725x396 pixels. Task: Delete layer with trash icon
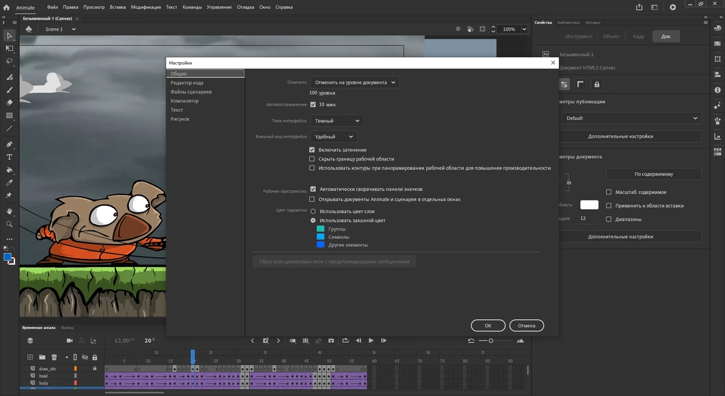point(54,357)
